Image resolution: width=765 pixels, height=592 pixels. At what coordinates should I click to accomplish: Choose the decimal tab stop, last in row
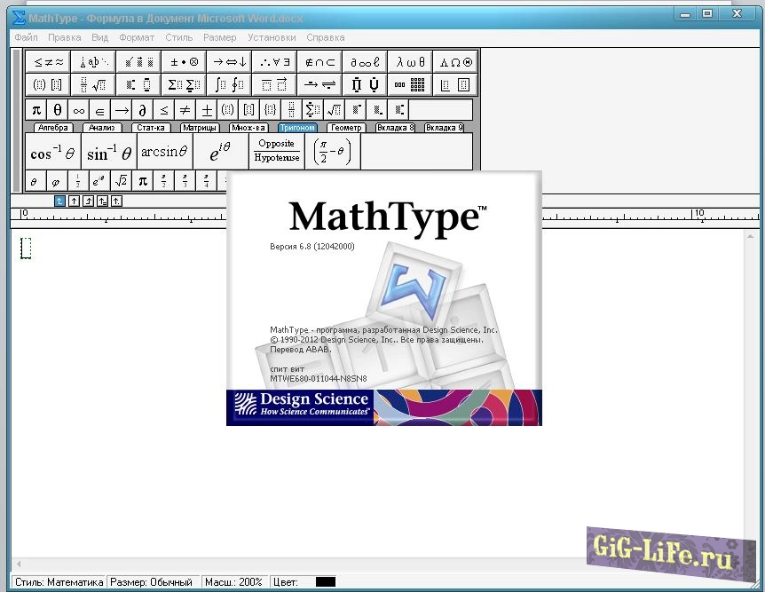click(x=116, y=201)
